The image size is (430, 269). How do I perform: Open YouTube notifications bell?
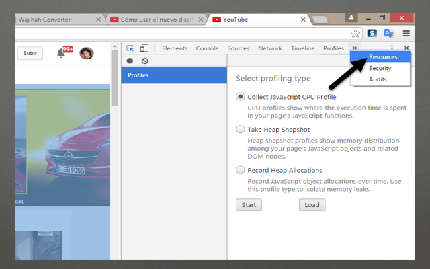(62, 53)
